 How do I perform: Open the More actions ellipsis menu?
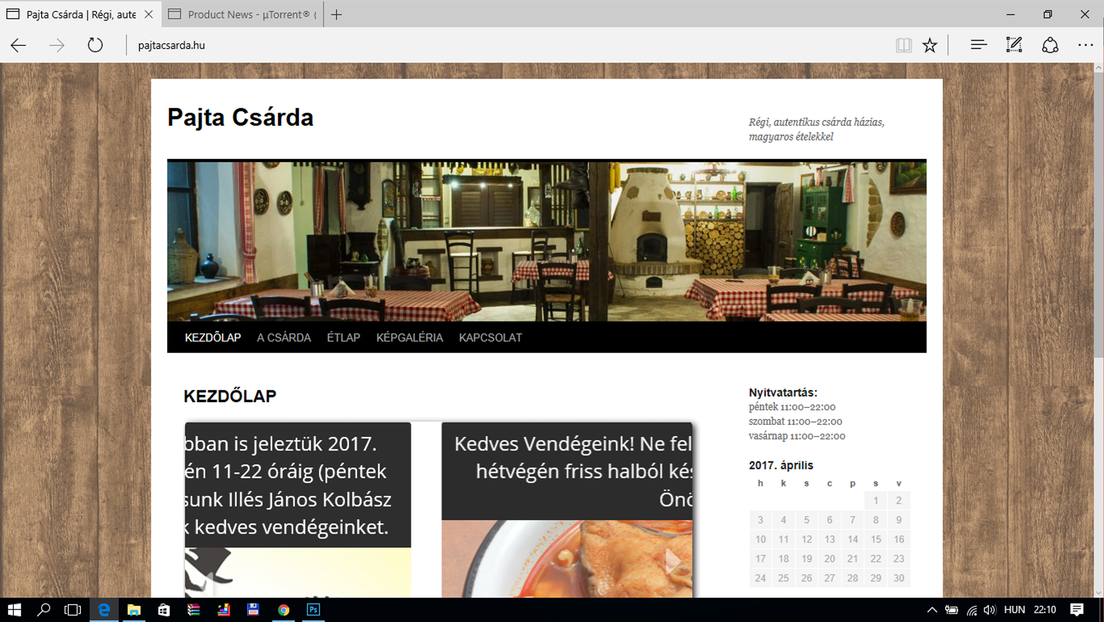pos(1085,45)
